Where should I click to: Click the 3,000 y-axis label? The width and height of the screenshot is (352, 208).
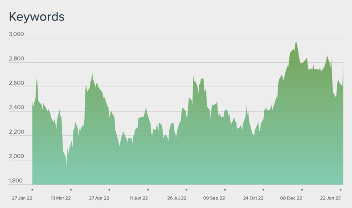click(x=16, y=34)
